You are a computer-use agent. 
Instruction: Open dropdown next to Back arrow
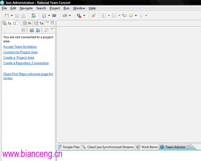point(136,15)
